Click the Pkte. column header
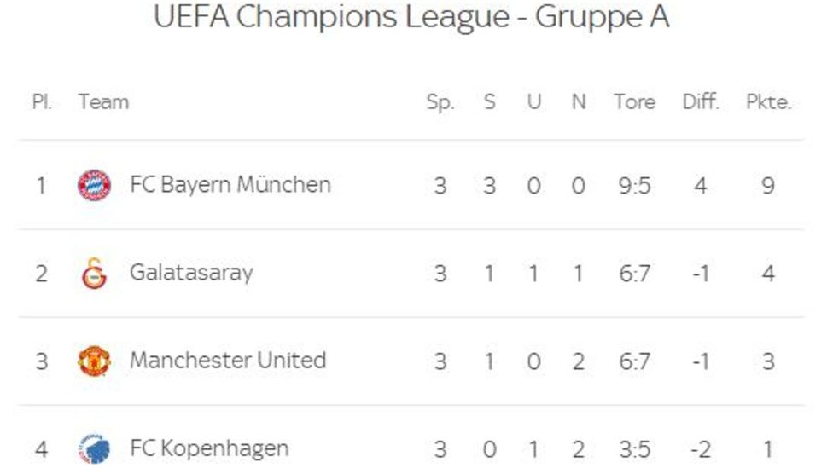The height and width of the screenshot is (468, 833). coord(768,101)
